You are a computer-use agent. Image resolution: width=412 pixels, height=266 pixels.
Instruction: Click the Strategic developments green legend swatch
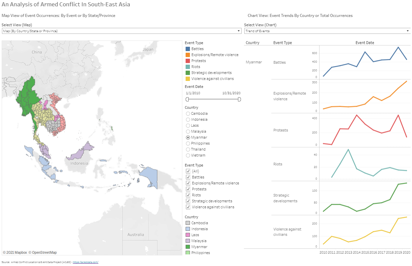pyautogui.click(x=188, y=73)
